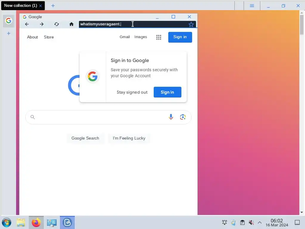The width and height of the screenshot is (305, 229).
Task: Click the vertical scrollbar thumb
Action: pos(302,24)
